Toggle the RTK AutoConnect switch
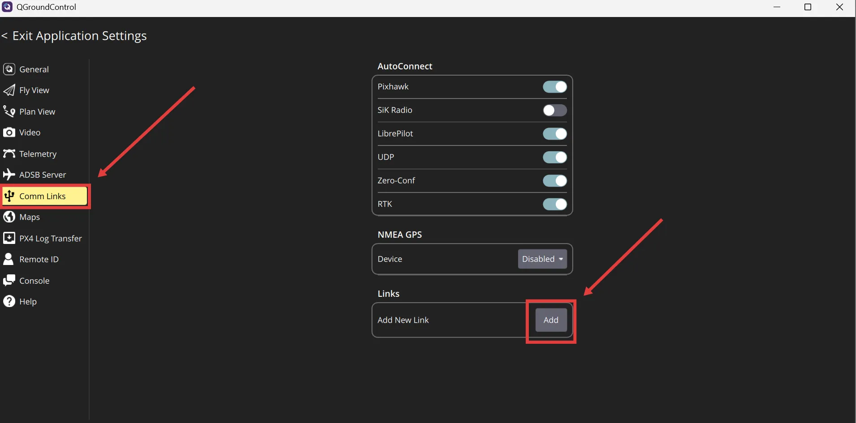The image size is (856, 423). (555, 204)
